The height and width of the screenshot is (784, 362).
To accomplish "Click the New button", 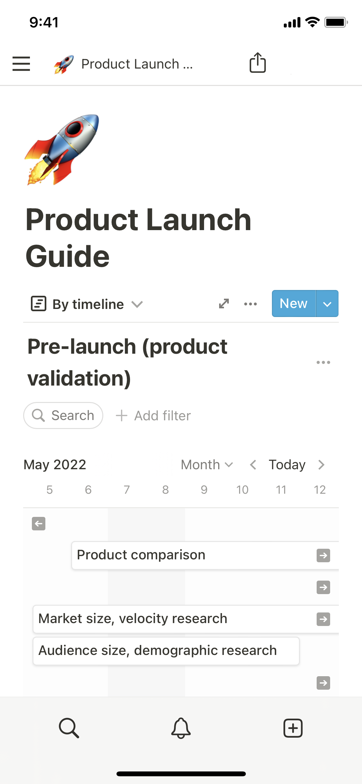I will (293, 304).
